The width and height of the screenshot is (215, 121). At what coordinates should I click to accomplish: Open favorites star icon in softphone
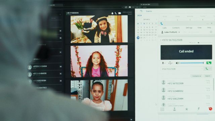pos(187,109)
